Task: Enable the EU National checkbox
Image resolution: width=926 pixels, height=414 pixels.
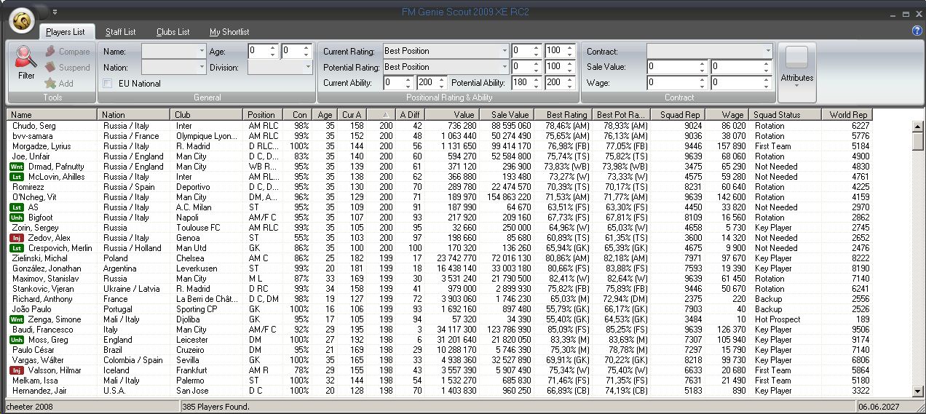Action: point(108,84)
